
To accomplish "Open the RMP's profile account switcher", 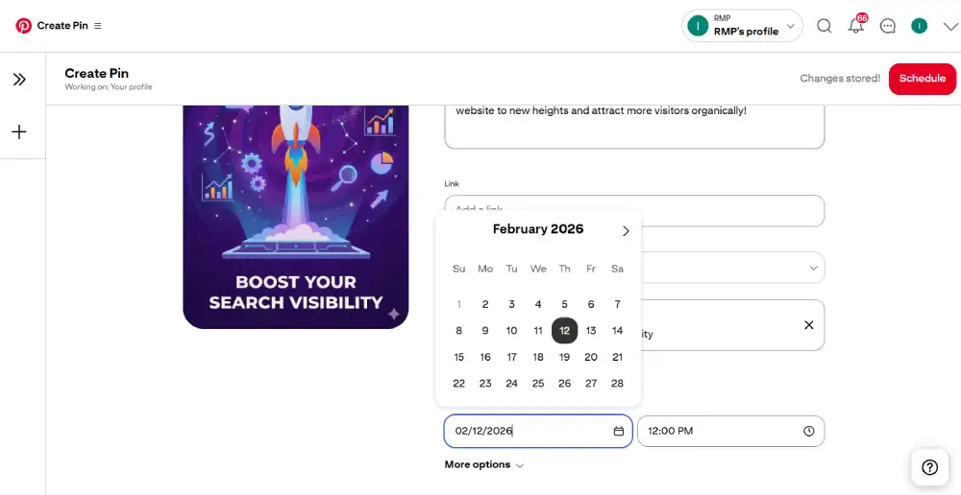I will pyautogui.click(x=742, y=26).
